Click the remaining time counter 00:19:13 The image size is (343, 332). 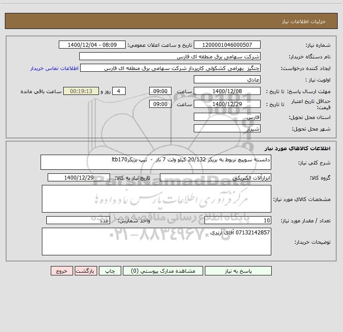click(81, 91)
